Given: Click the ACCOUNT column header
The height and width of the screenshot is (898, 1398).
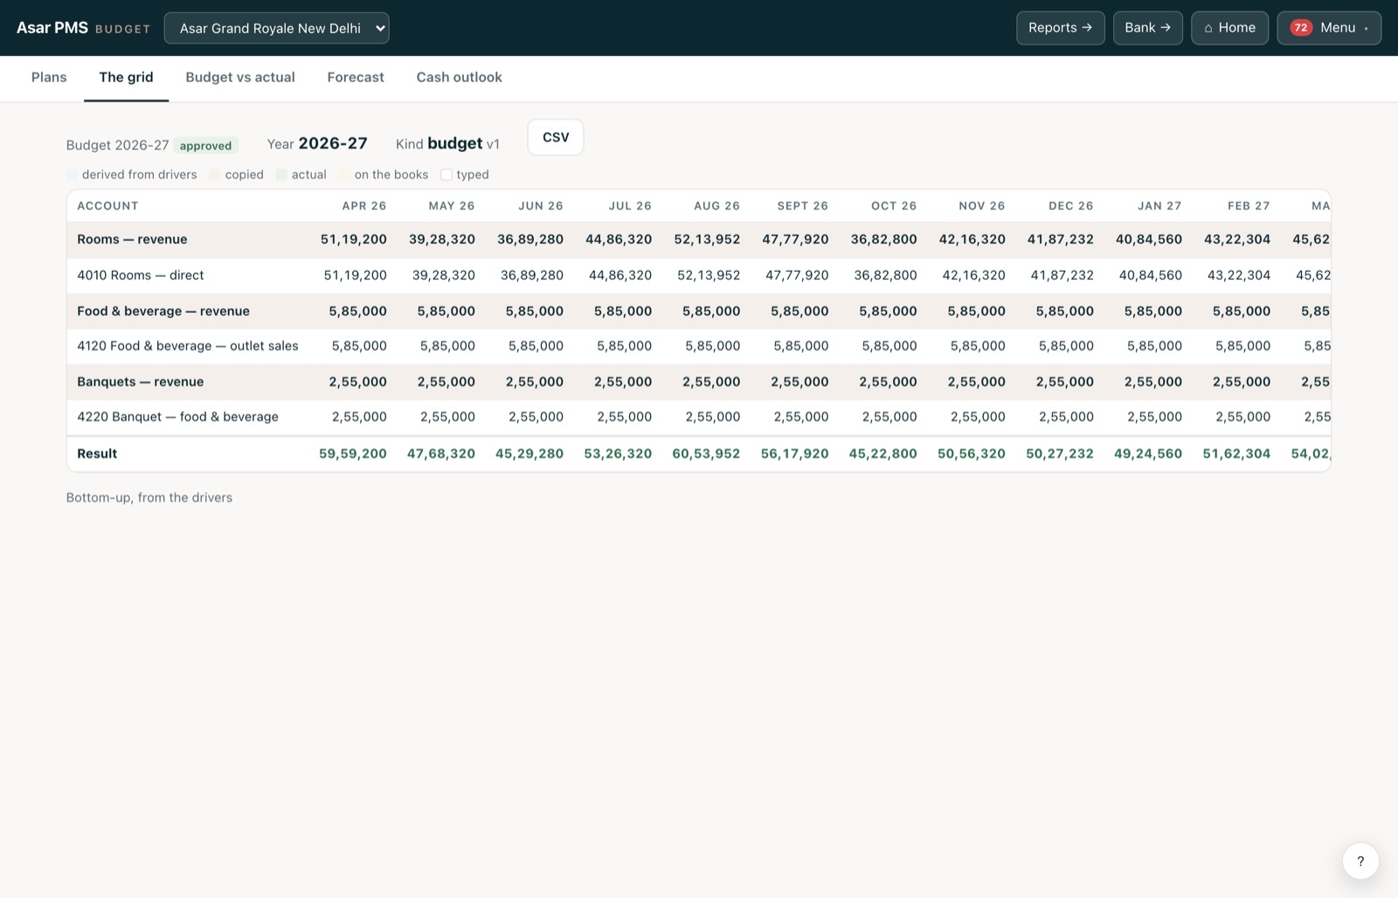Looking at the screenshot, I should 107,206.
